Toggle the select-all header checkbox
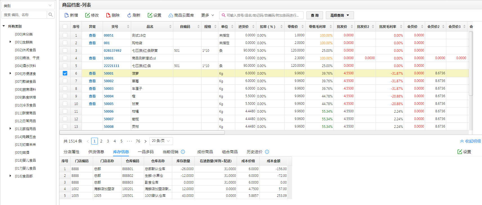Viewport: 482px width, 205px height. click(x=65, y=26)
